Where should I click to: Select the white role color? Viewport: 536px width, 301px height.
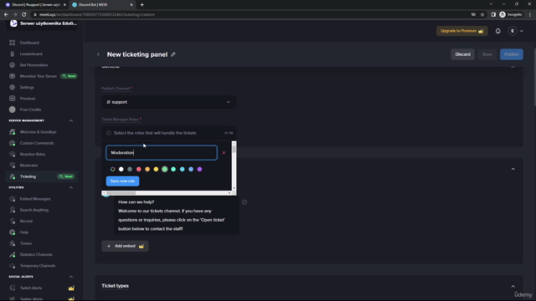(x=121, y=169)
